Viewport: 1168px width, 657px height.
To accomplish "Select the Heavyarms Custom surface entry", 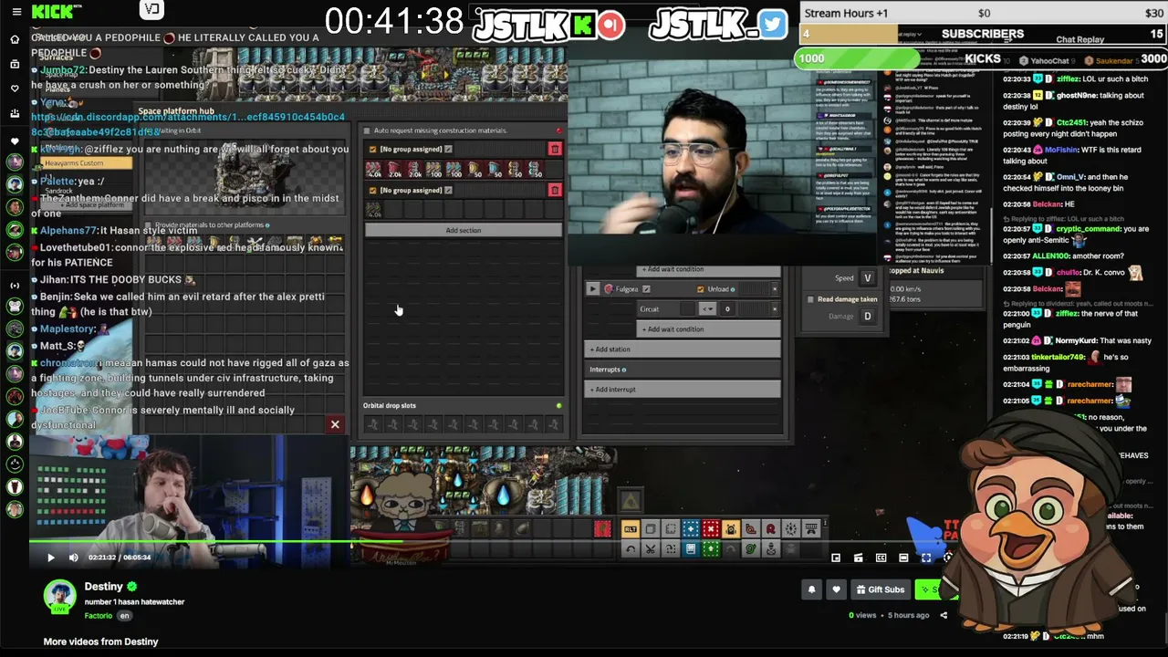I will 87,163.
